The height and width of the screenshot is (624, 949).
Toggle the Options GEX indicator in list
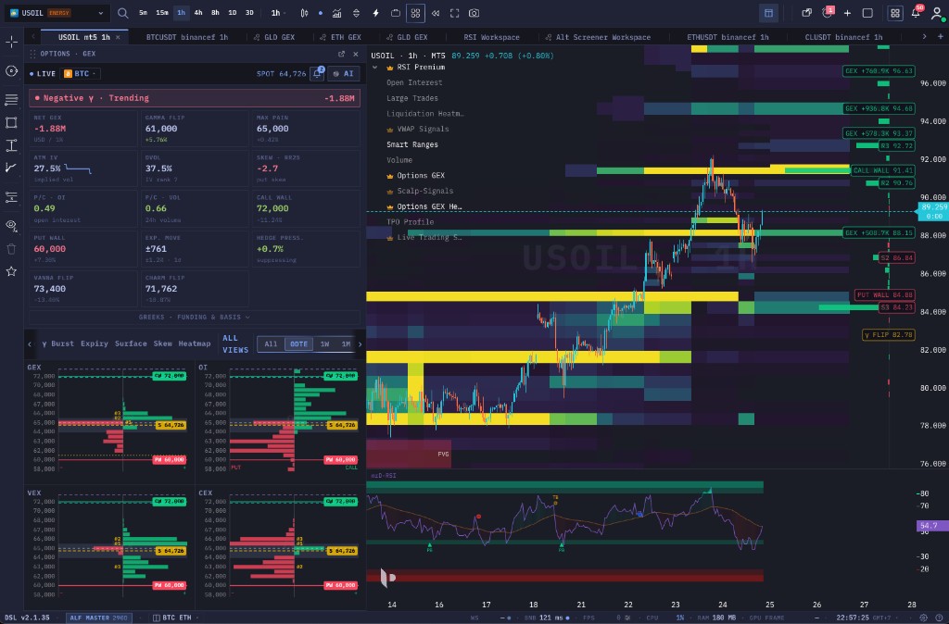(x=421, y=175)
